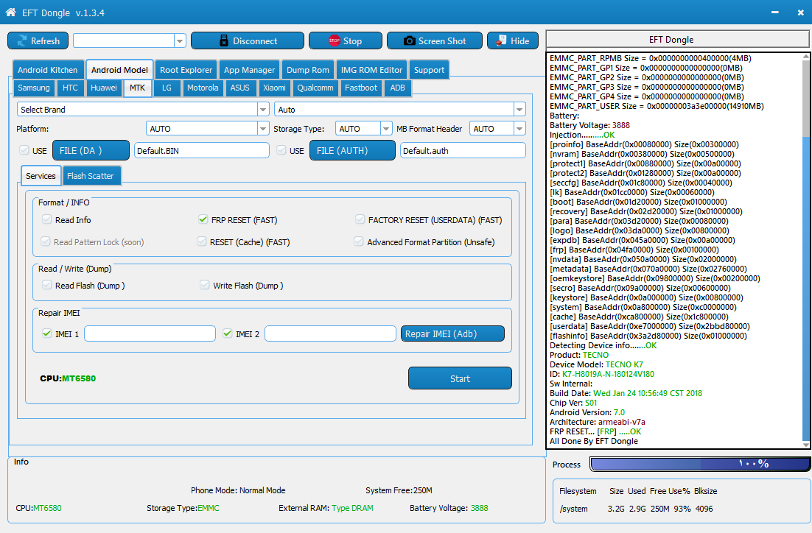Enable FACTORY RESET (USERDATA) (FAST) checkbox
The width and height of the screenshot is (812, 533).
tap(360, 219)
